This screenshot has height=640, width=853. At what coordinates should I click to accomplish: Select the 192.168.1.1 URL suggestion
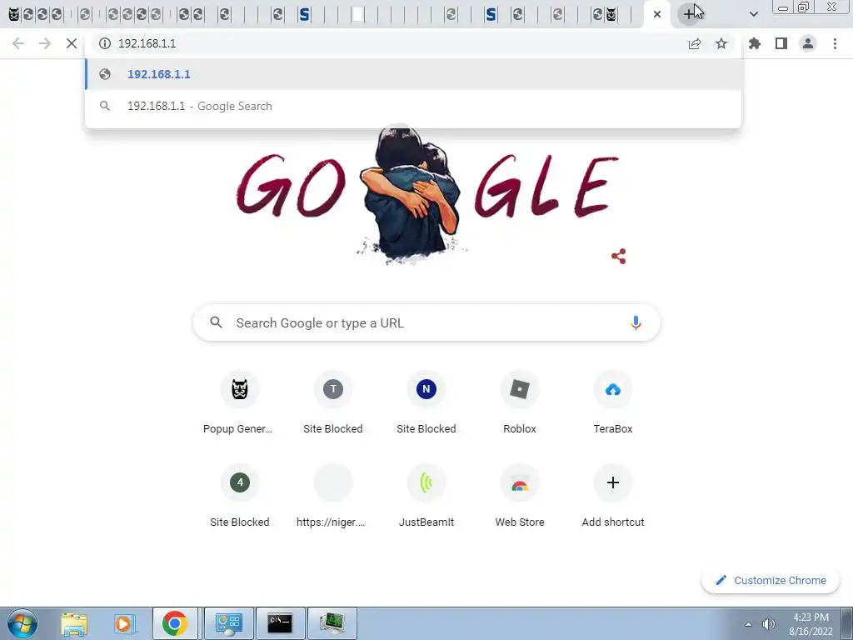413,74
